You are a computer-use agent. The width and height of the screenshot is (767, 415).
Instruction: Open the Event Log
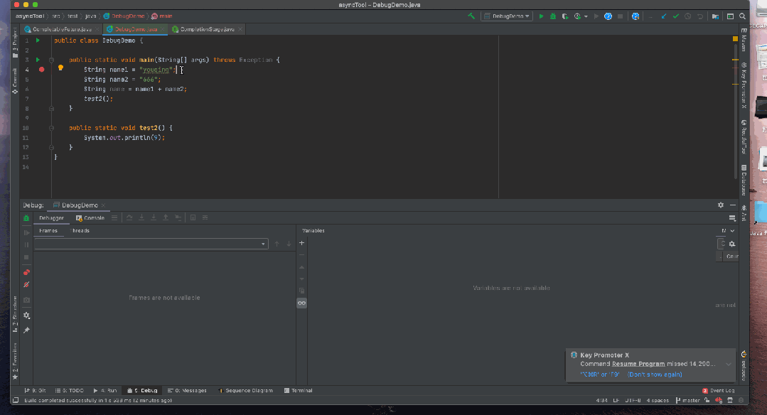719,391
